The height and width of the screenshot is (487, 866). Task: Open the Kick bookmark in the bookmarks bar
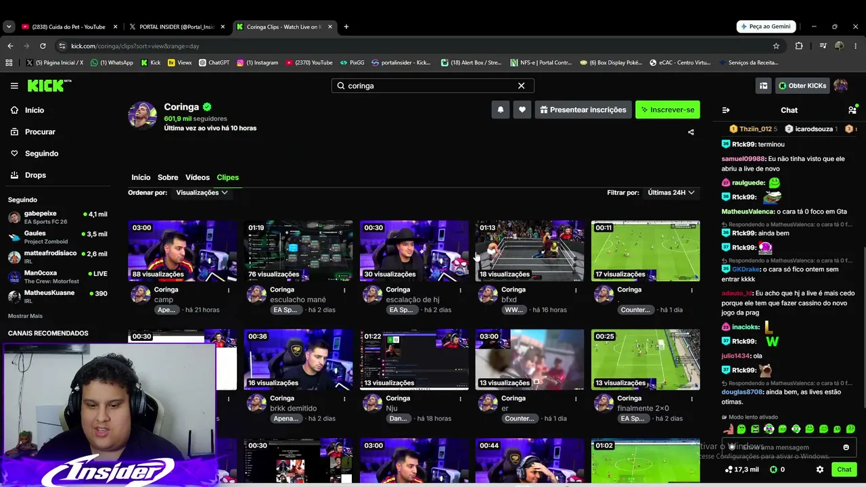pyautogui.click(x=151, y=63)
